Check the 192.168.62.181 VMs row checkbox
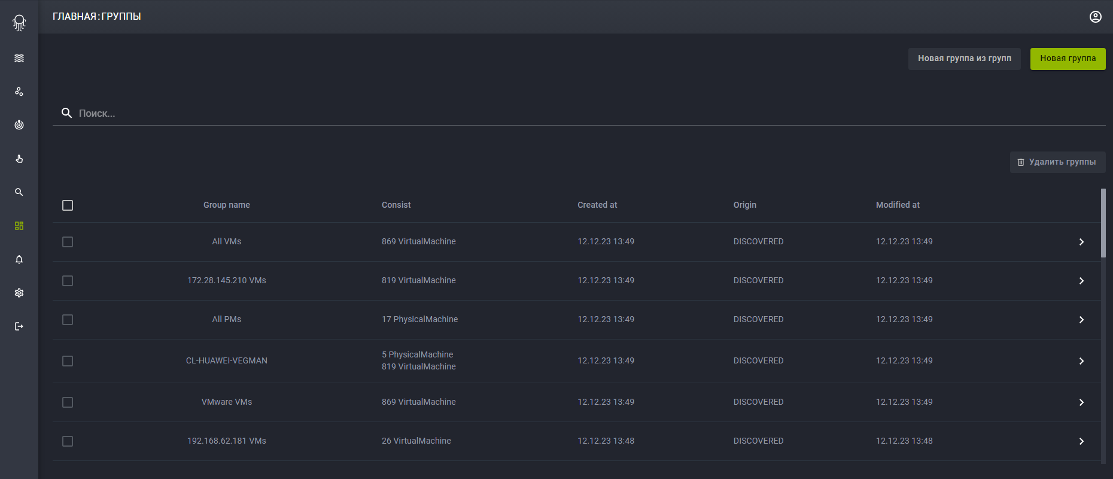The image size is (1113, 479). (68, 441)
